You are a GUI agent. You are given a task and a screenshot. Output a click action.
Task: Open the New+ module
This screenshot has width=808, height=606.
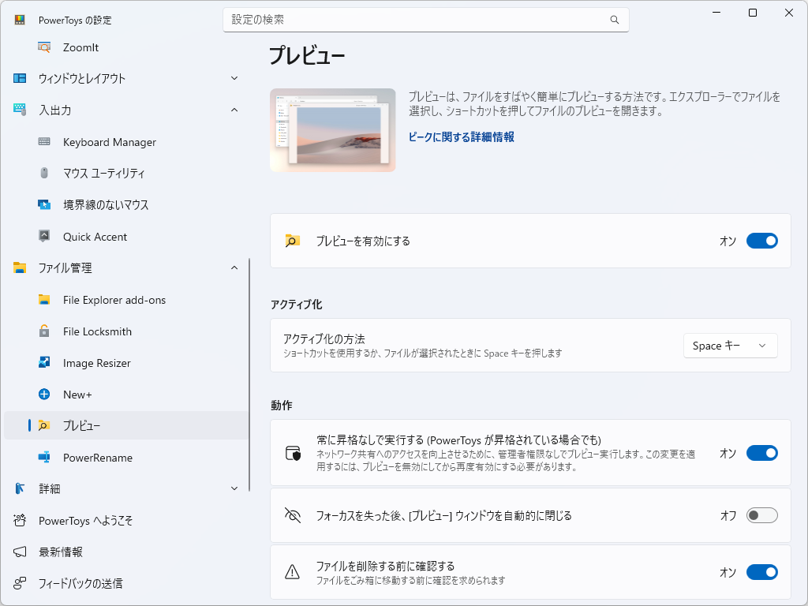pyautogui.click(x=82, y=395)
